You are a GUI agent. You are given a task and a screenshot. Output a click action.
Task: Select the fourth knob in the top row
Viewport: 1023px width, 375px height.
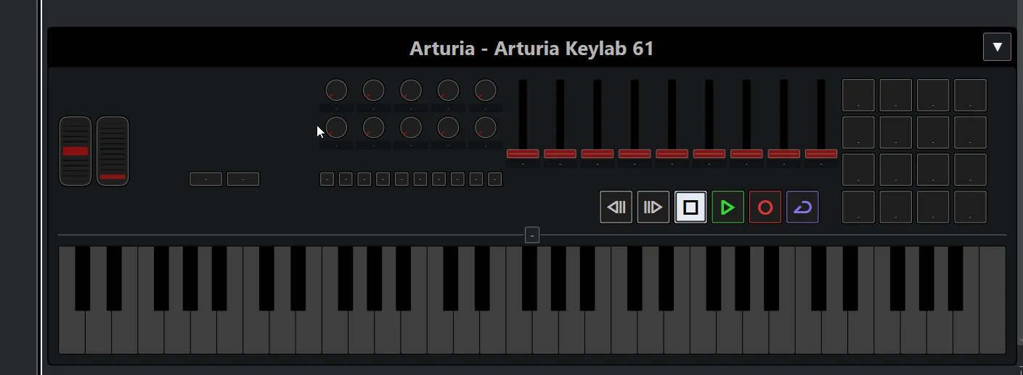click(448, 91)
